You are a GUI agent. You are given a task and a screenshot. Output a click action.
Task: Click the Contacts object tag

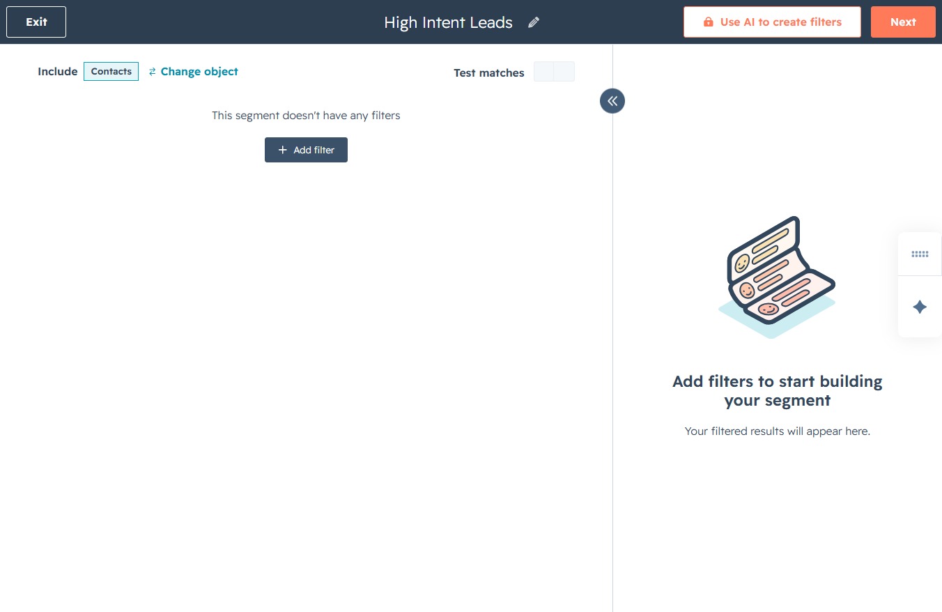coord(111,71)
